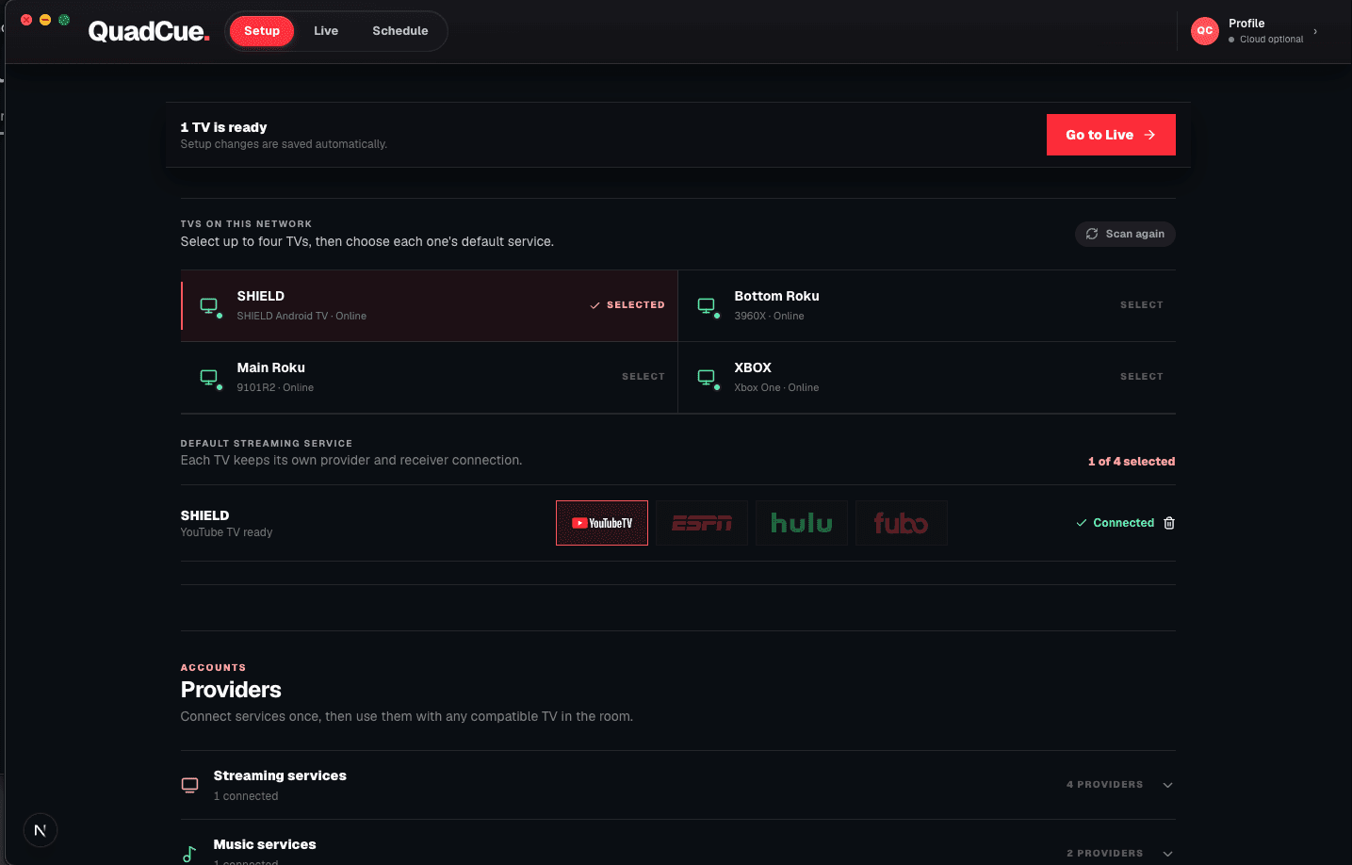The image size is (1352, 865).
Task: Click the '4 PROVIDERS' label
Action: (1105, 785)
